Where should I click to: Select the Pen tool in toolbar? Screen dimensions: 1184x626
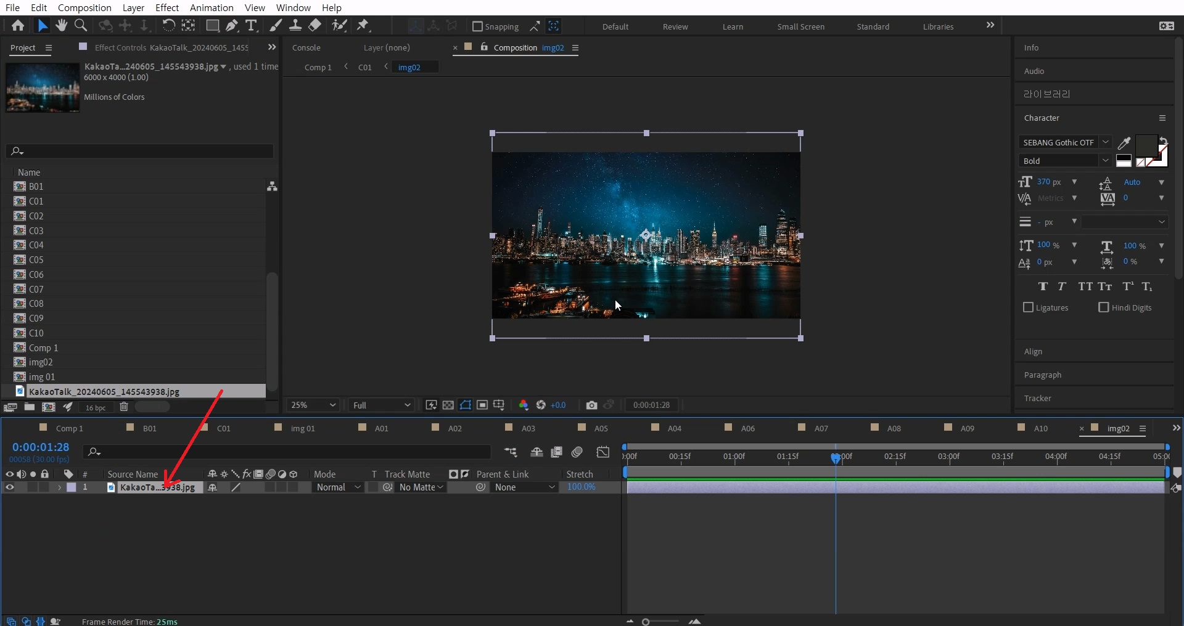232,25
